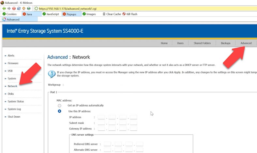Click the blue info bubble icon
Image resolution: width=257 pixels, height=153 pixels.
[52, 74]
